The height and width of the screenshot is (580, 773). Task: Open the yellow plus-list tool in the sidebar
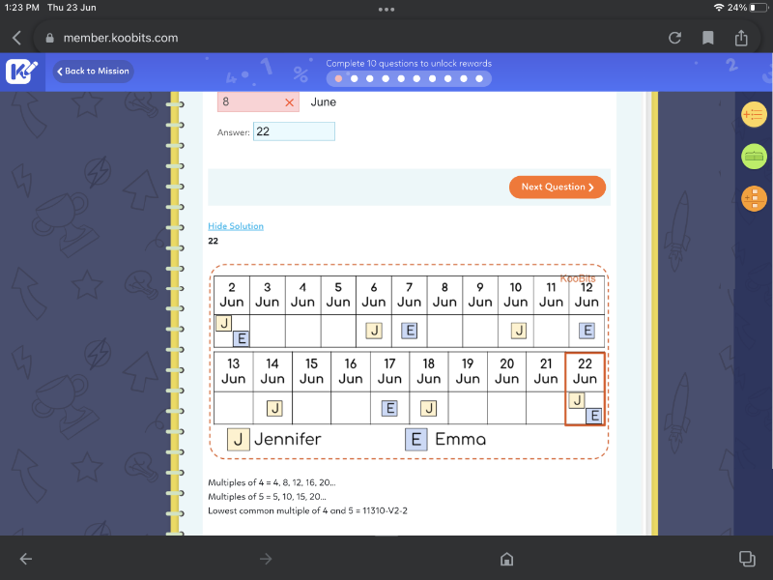tap(753, 115)
